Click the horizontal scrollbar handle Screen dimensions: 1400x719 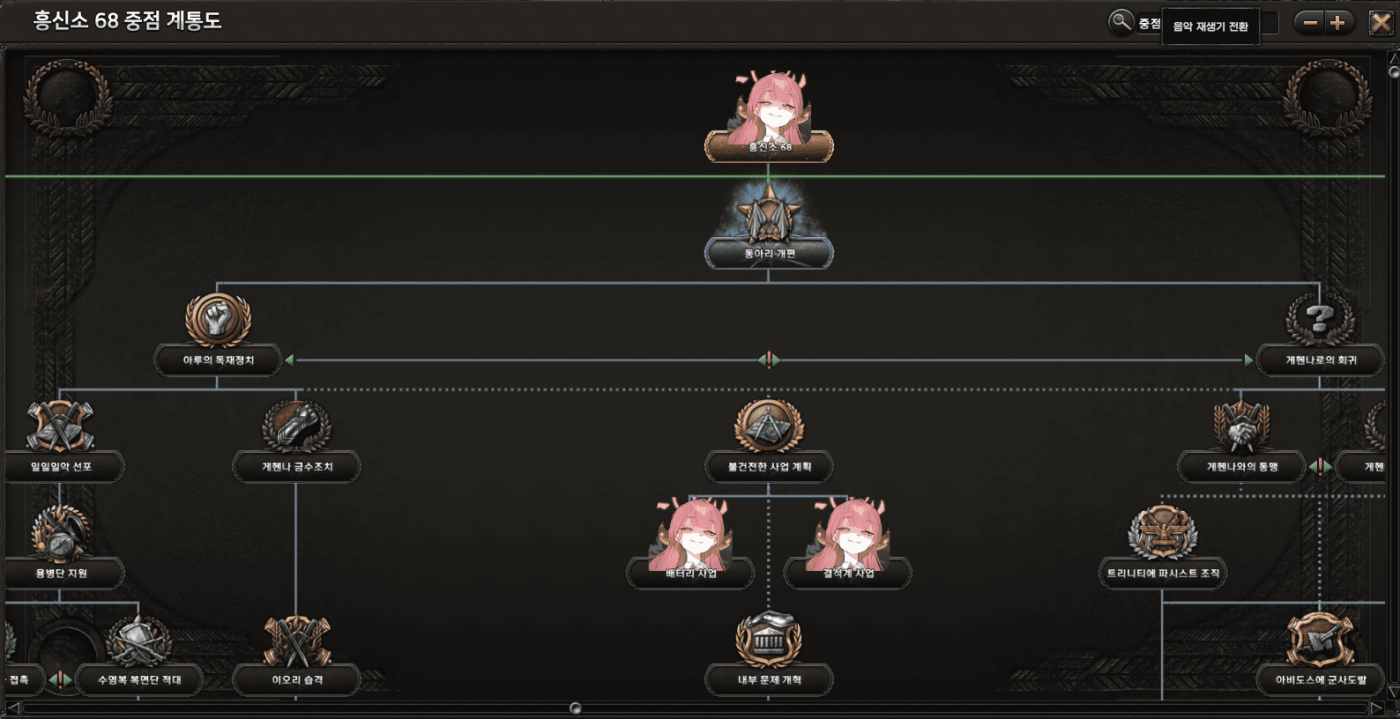click(576, 708)
